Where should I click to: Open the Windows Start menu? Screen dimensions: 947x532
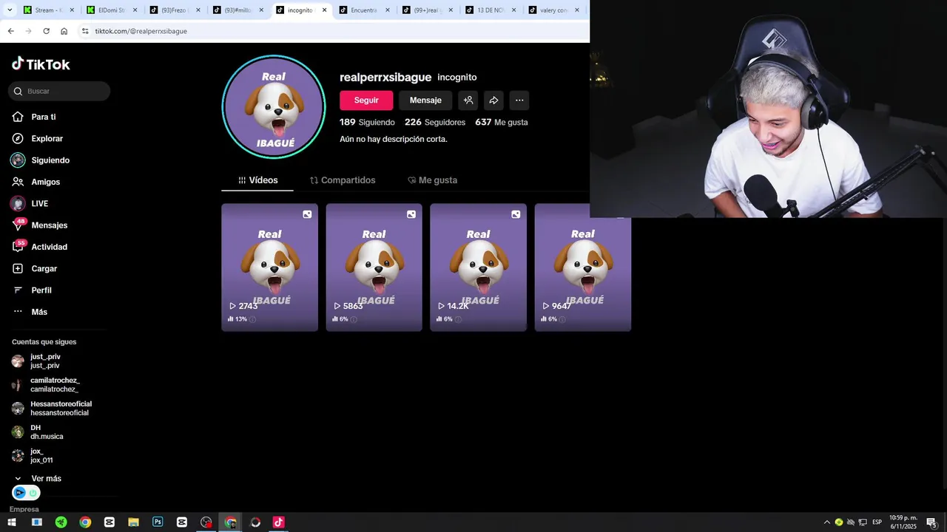(x=12, y=522)
